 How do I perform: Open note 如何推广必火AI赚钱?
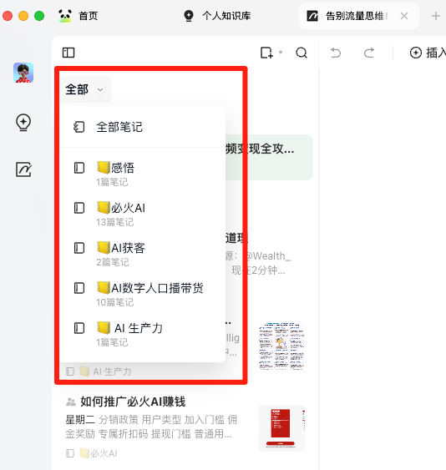(133, 402)
